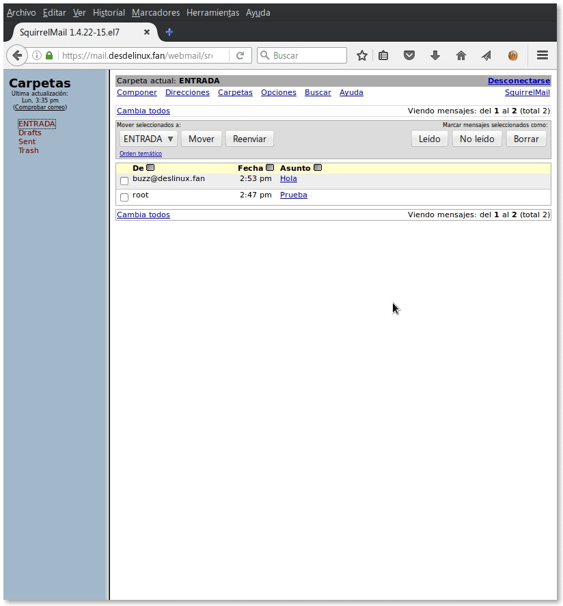Click the root sender text
The height and width of the screenshot is (606, 563).
[141, 195]
